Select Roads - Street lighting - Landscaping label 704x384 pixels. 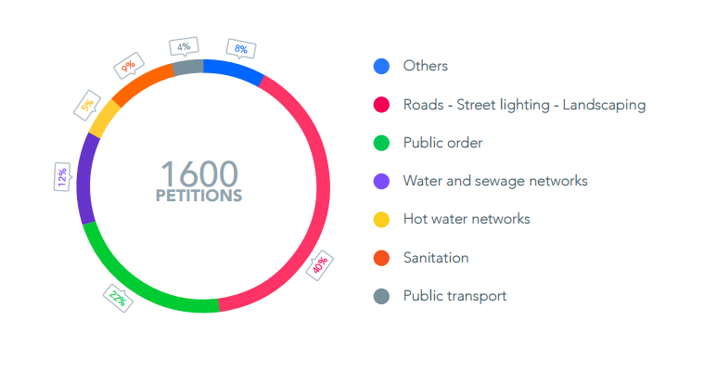524,105
